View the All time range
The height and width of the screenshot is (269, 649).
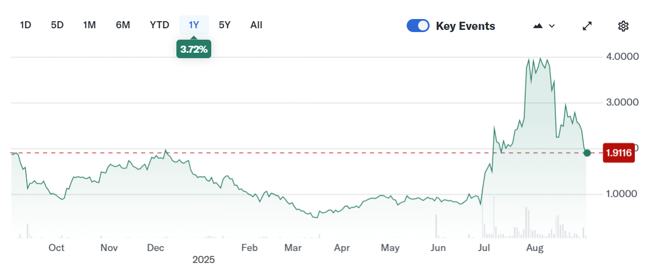point(256,25)
